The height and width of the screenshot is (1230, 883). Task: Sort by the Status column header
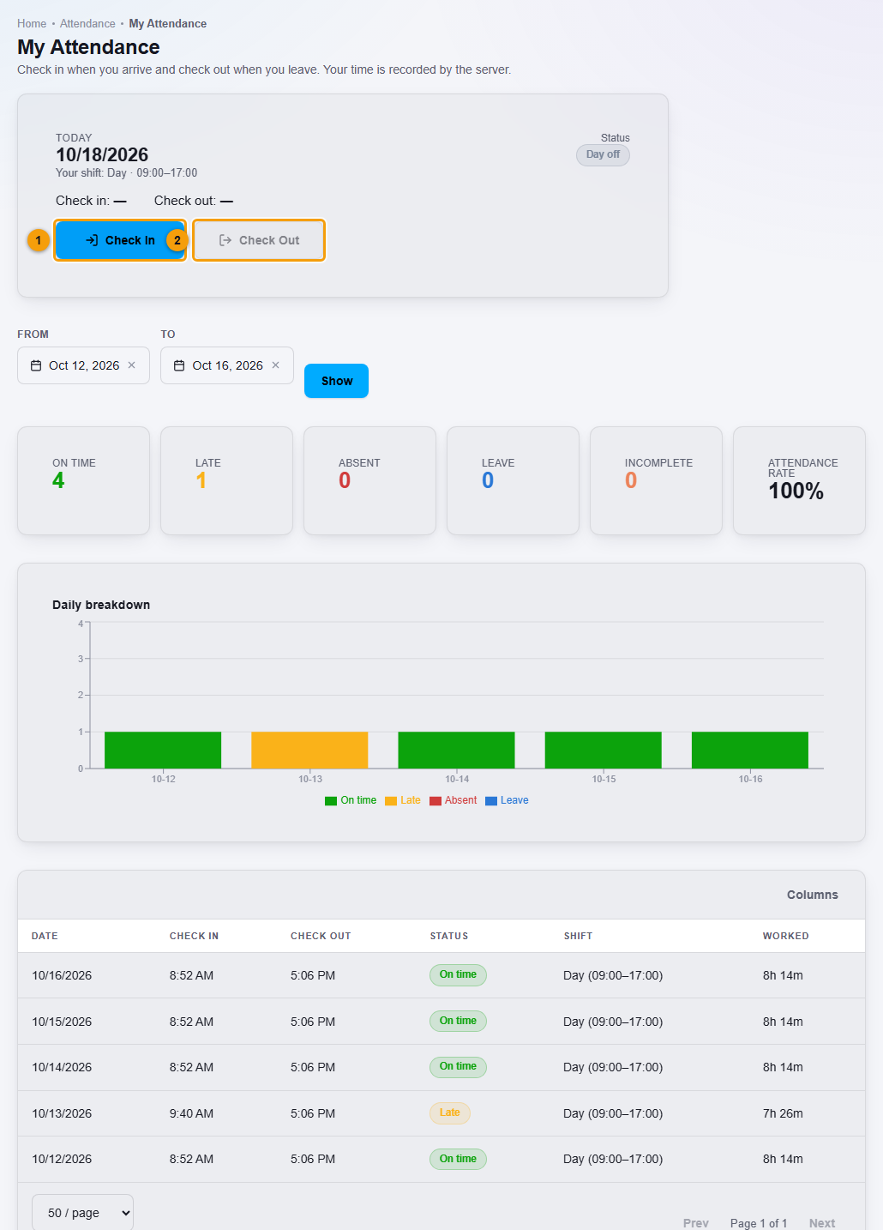(x=449, y=936)
